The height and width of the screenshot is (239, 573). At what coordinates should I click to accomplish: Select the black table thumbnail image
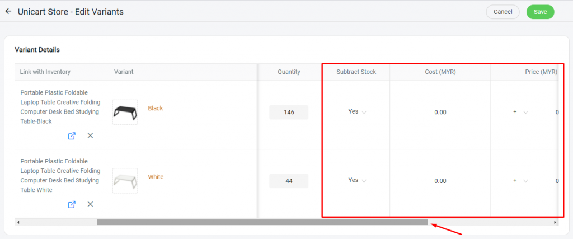coord(125,112)
